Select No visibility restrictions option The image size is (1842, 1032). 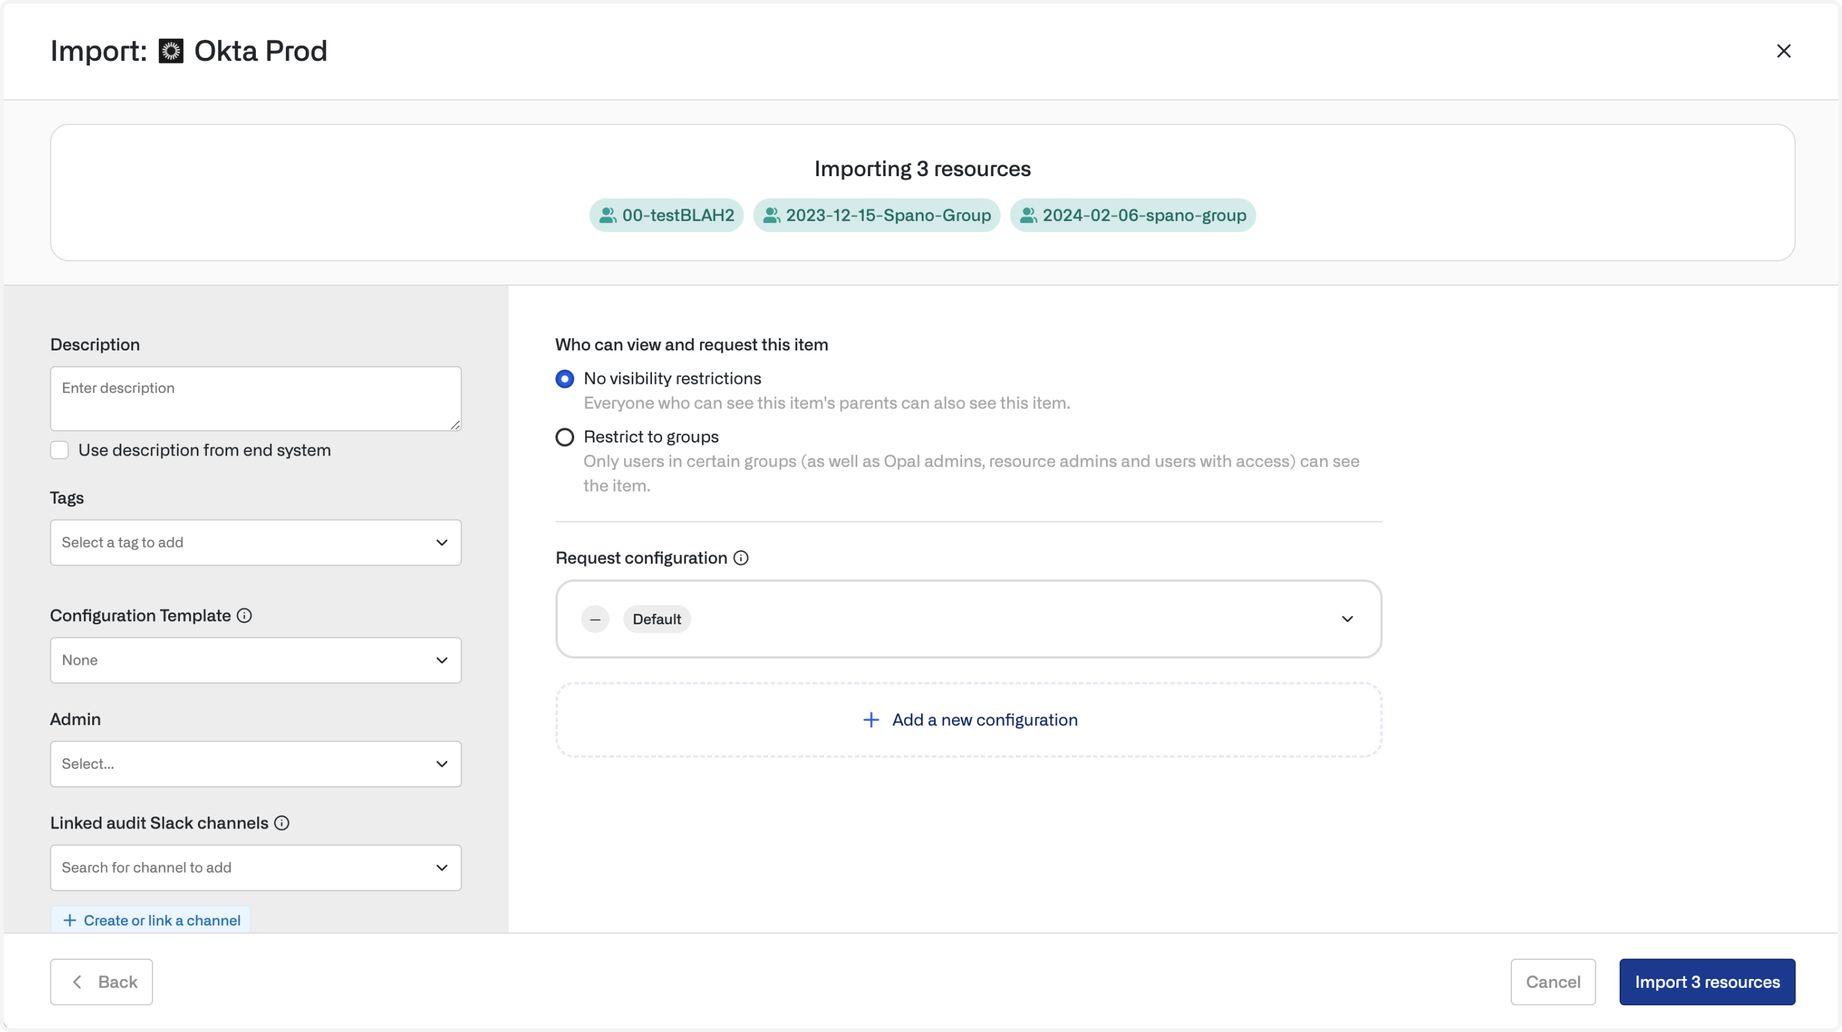[565, 379]
